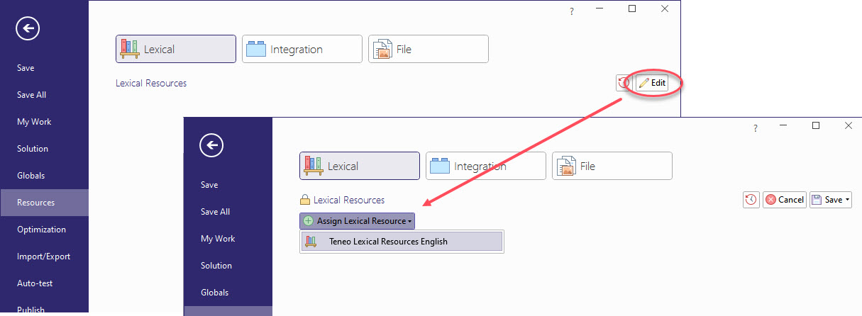Open Solution in the front window sidebar

[216, 266]
